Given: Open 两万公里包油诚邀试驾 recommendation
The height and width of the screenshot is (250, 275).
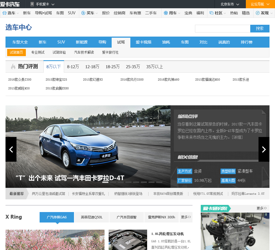Looking at the screenshot, I should tap(48, 194).
